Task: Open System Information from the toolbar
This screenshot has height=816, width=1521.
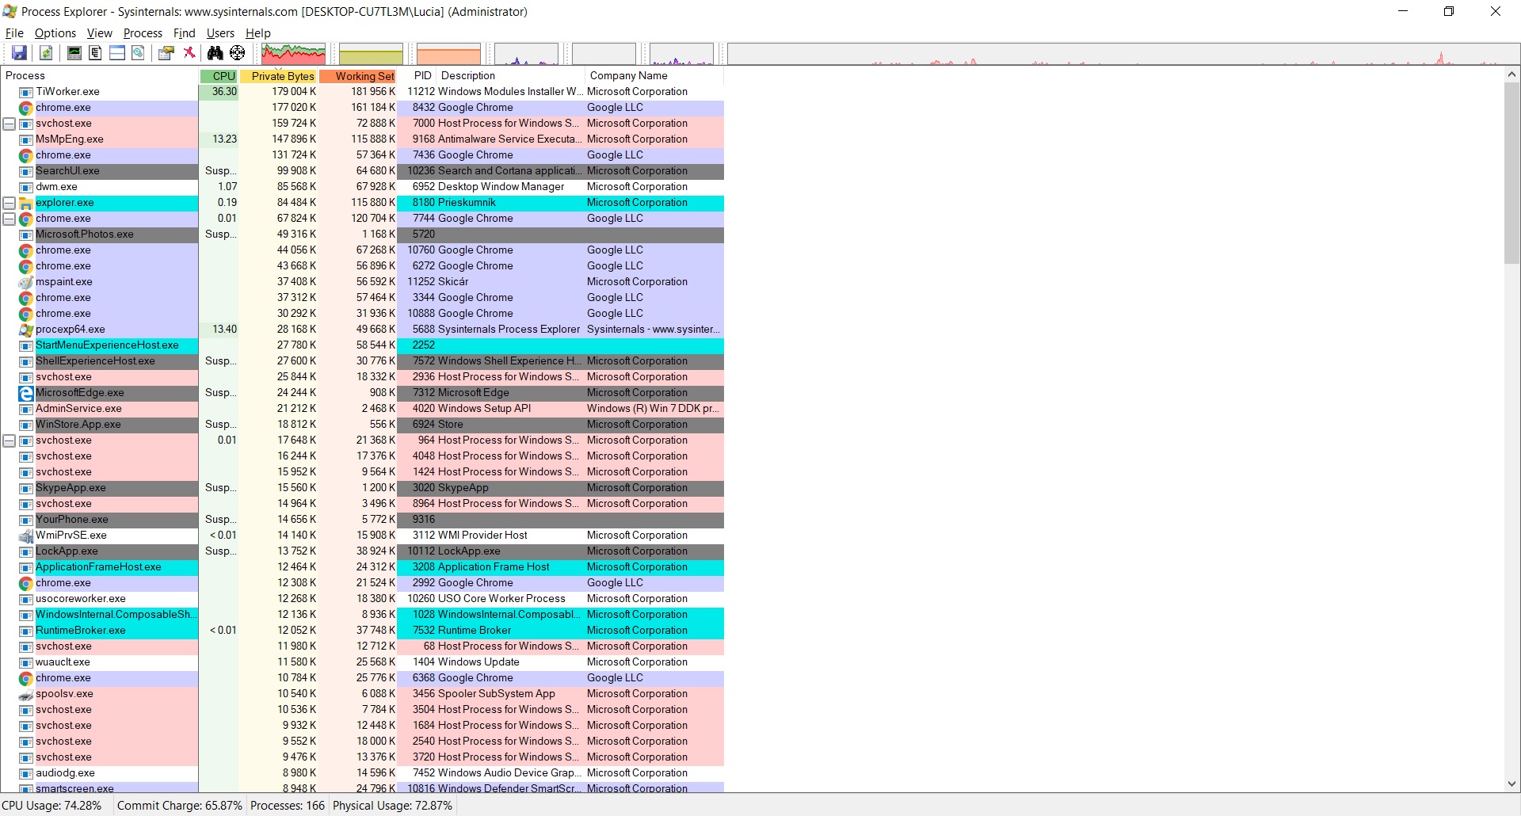Action: click(x=74, y=53)
